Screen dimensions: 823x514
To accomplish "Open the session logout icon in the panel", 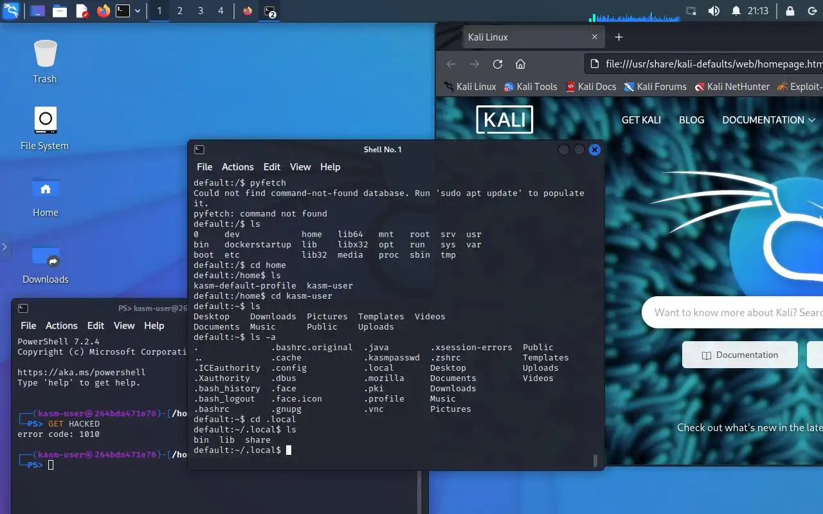I will click(x=811, y=11).
